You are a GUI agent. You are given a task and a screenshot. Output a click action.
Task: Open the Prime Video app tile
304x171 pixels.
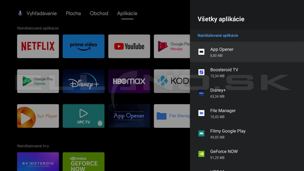click(x=83, y=46)
